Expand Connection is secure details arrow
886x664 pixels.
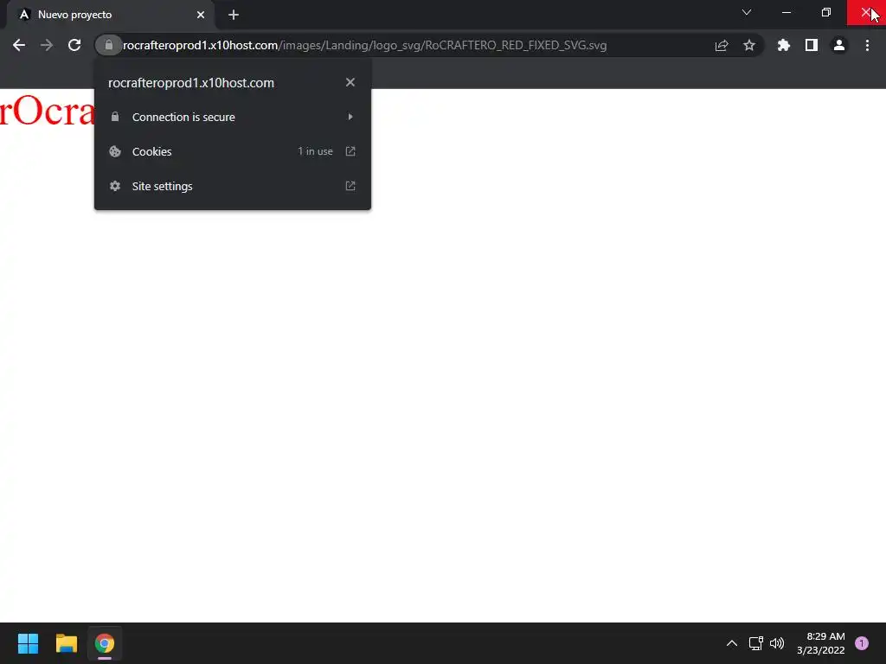[x=350, y=117]
